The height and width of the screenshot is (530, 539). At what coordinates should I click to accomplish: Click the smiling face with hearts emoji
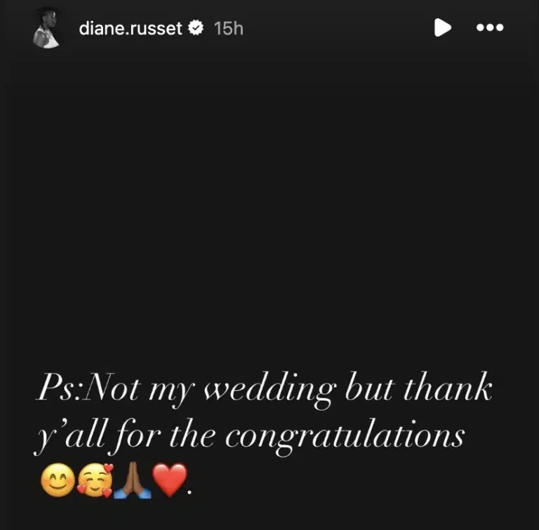[x=95, y=480]
